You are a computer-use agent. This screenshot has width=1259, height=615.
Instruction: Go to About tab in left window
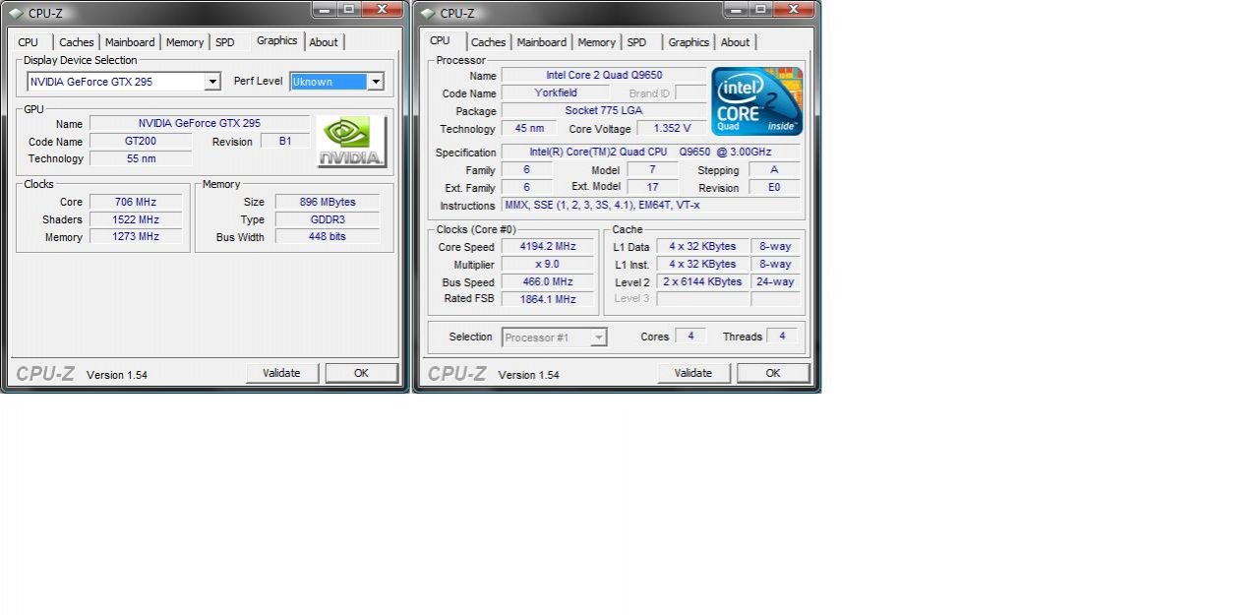click(324, 42)
